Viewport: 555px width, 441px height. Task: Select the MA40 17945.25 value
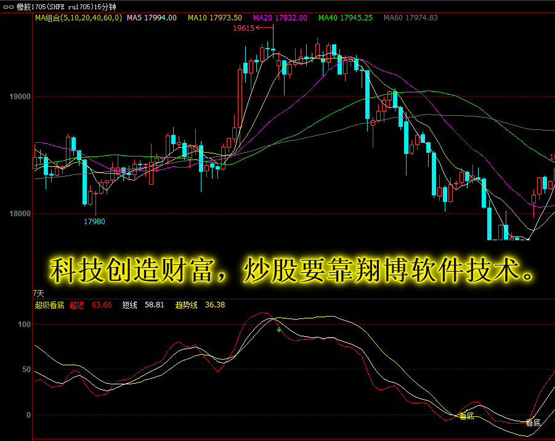(x=346, y=18)
